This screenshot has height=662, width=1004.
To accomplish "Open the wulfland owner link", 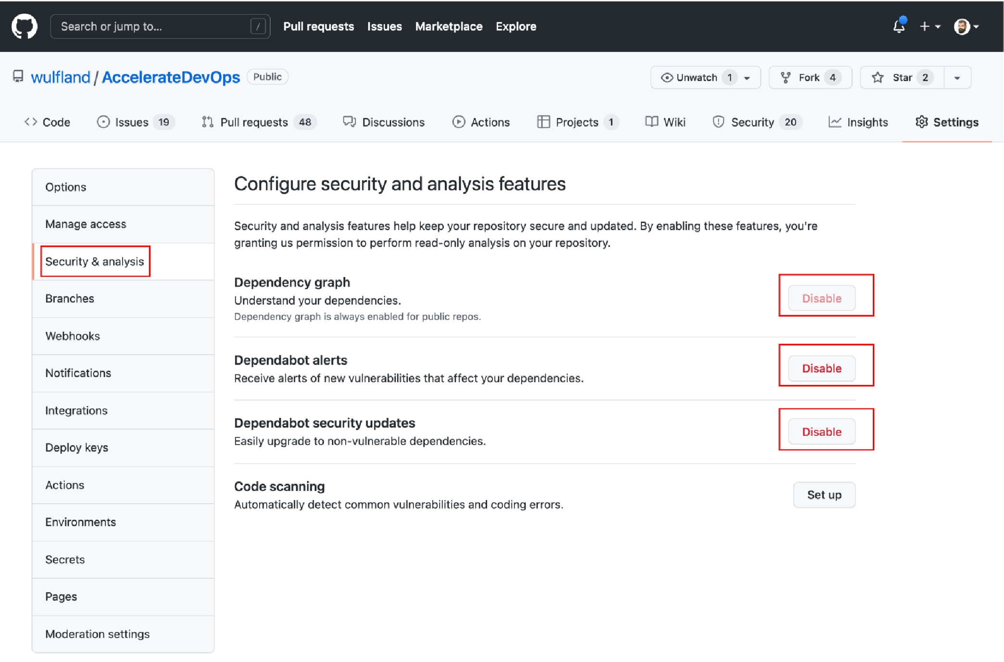I will [x=61, y=77].
